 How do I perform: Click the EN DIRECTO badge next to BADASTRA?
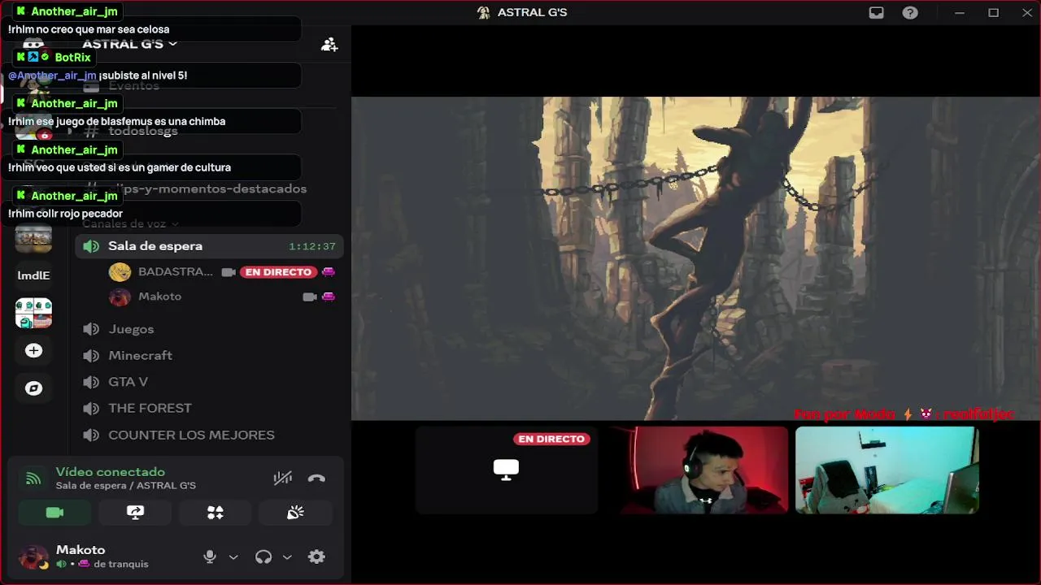(x=278, y=272)
